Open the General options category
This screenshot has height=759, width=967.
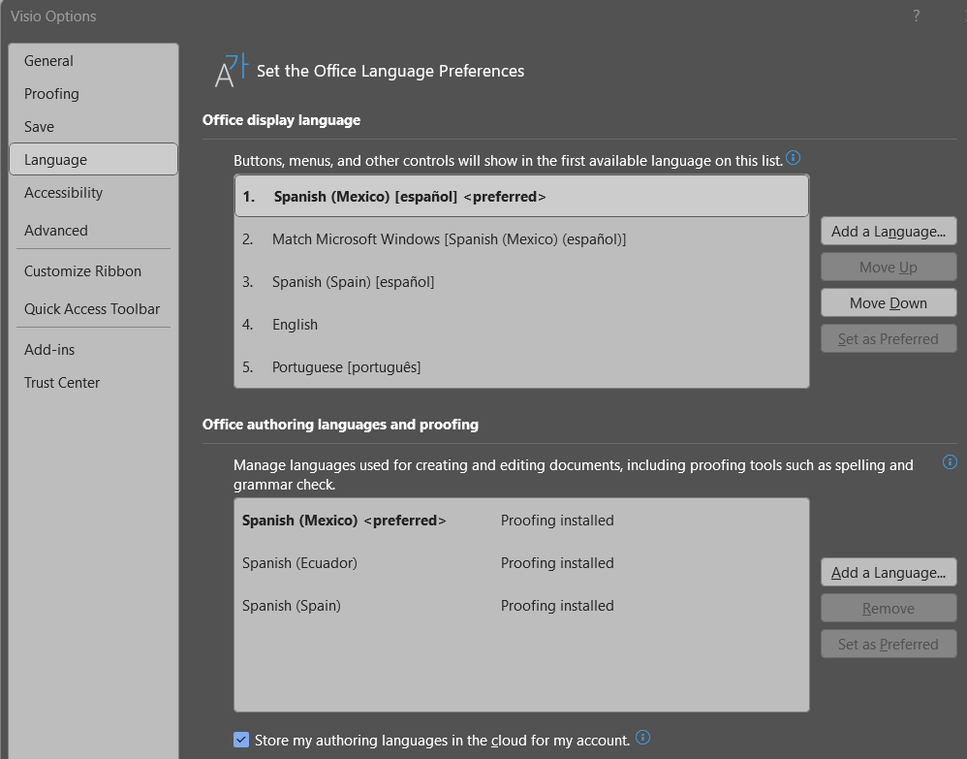(x=94, y=60)
